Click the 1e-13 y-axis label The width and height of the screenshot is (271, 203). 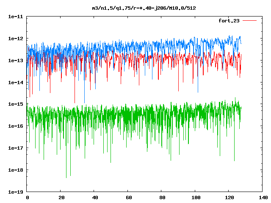(16, 60)
